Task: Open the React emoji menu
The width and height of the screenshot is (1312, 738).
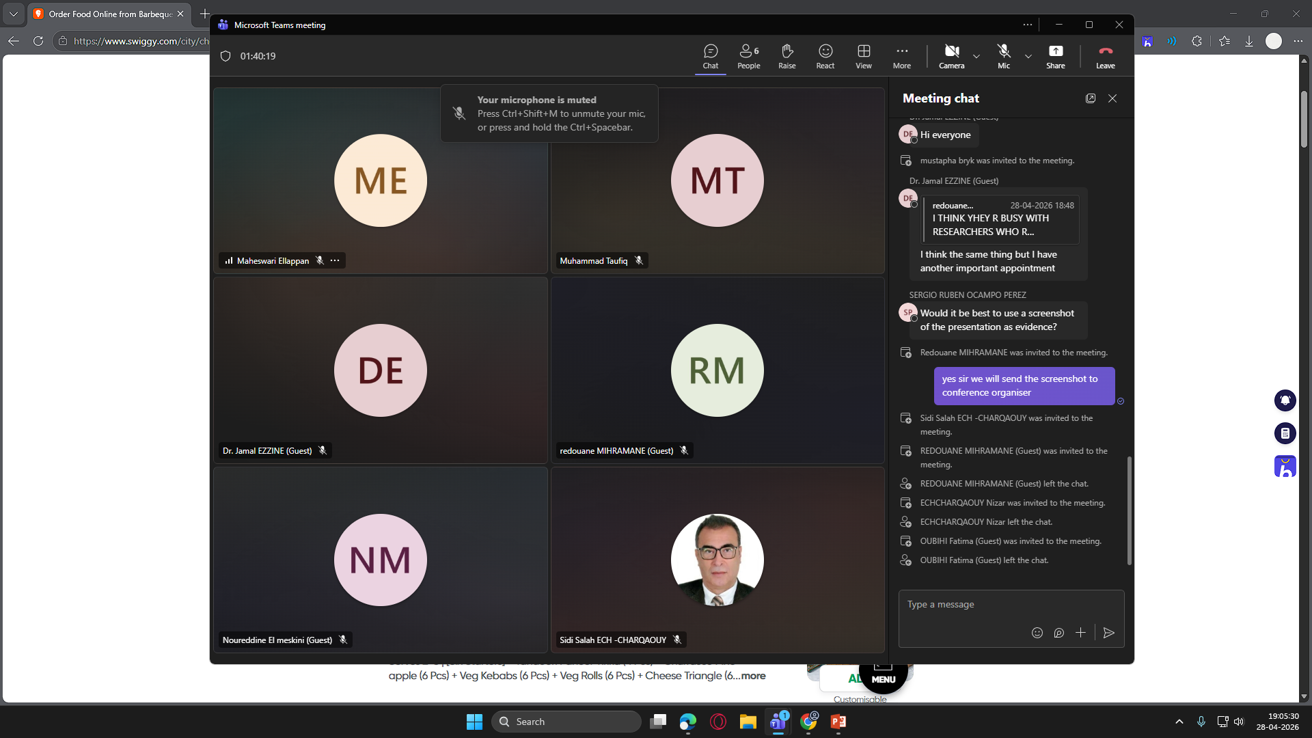Action: coord(825,56)
